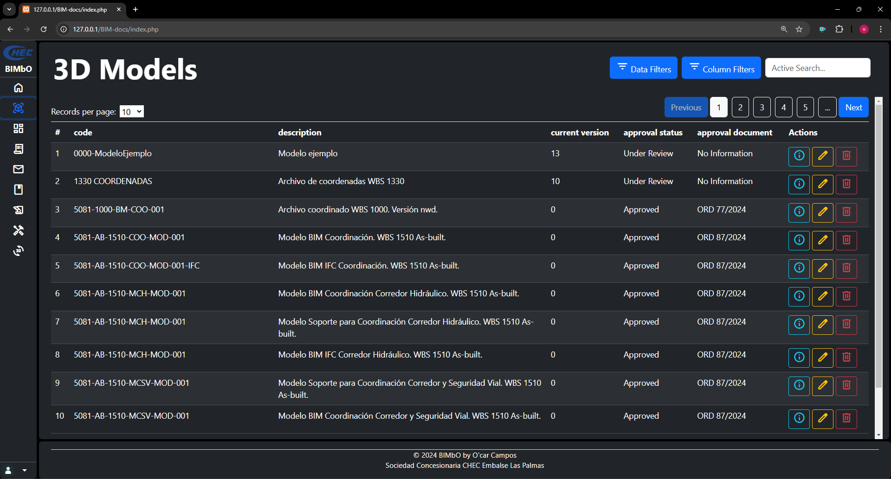This screenshot has width=891, height=479.
Task: Expand the user account menu arrow
Action: [25, 470]
